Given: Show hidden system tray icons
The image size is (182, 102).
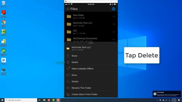Looking at the screenshot, I should [x=157, y=100].
